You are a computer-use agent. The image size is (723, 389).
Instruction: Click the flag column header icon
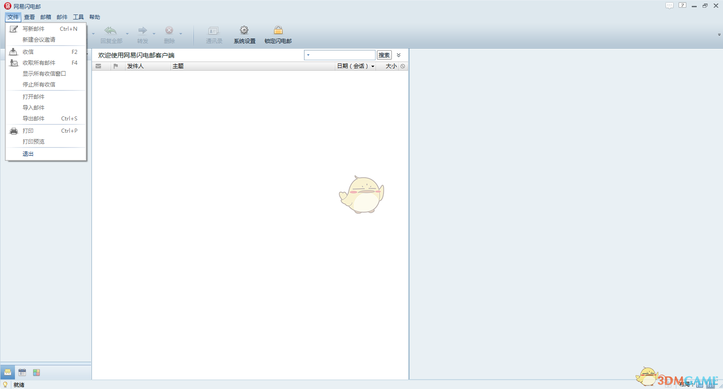click(x=116, y=66)
